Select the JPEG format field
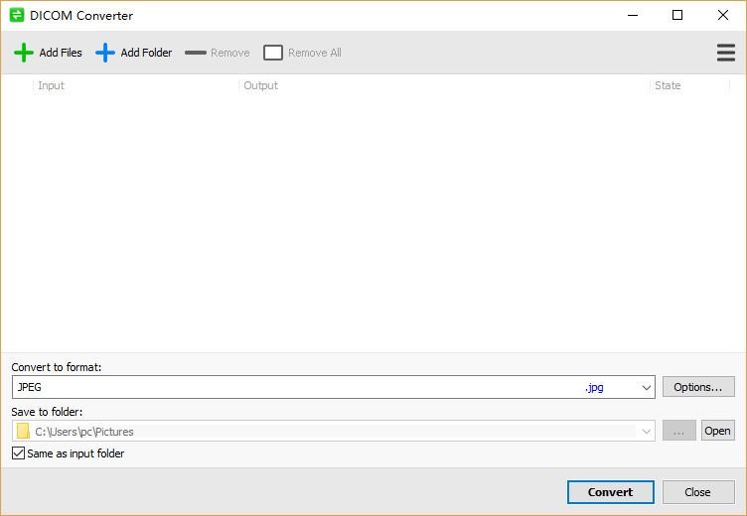Viewport: 747px width, 516px height. pos(333,387)
